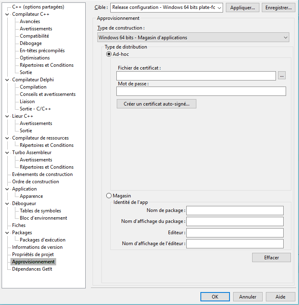Viewport: 299px width, 305px height.
Task: Select Ordre de construction tree item
Action: [36, 182]
